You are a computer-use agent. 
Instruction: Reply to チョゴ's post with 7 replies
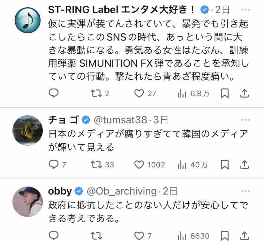57,165
